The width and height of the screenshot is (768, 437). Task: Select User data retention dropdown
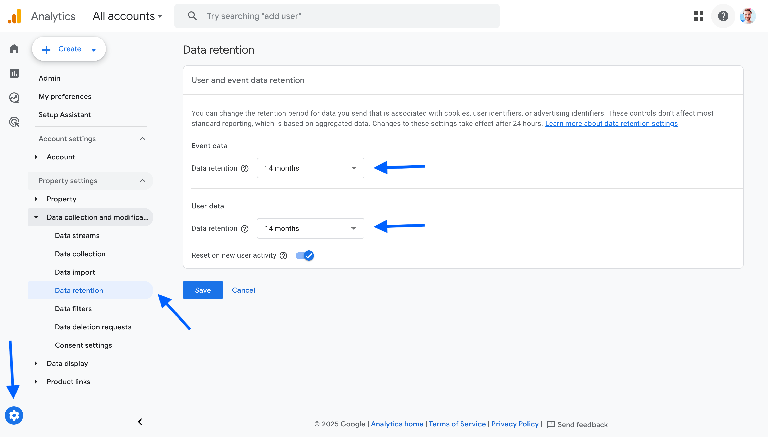pos(310,228)
